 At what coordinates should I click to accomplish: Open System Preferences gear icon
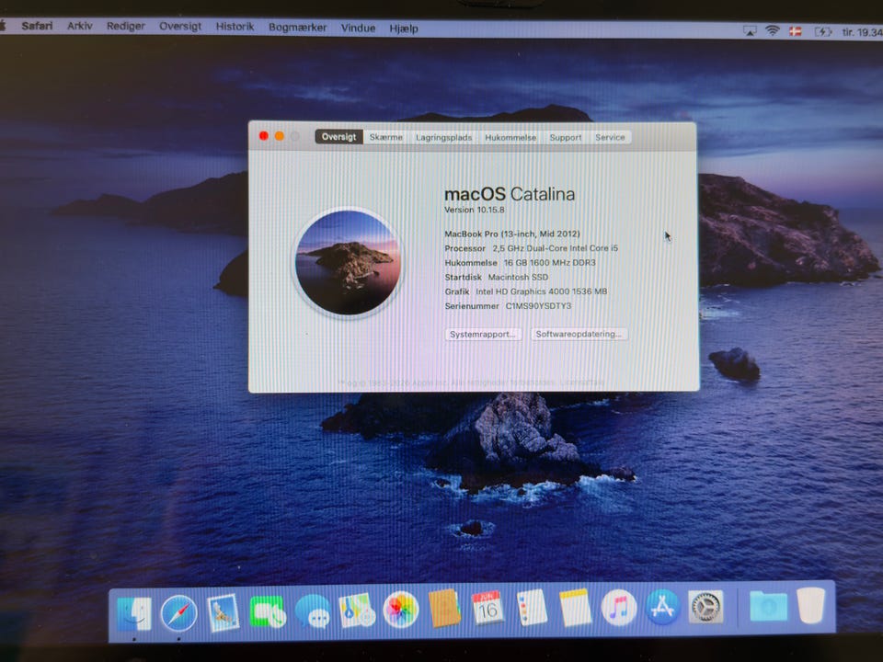point(705,608)
